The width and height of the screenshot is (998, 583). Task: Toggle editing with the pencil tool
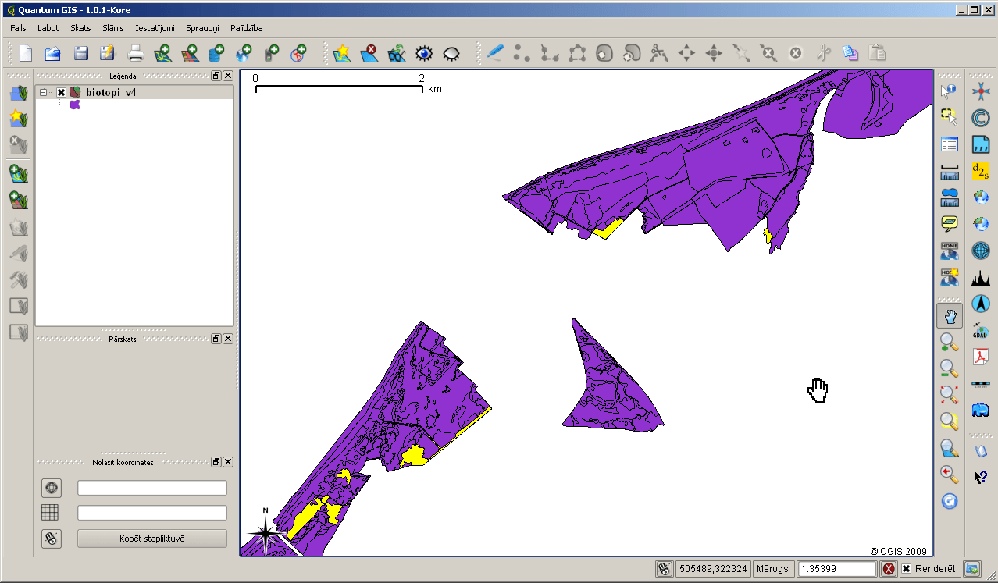click(x=495, y=53)
